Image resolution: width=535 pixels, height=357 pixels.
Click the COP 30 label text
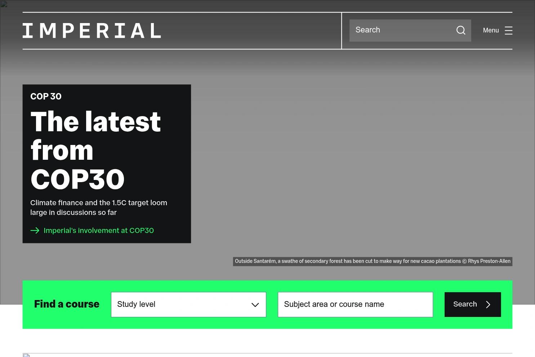click(46, 97)
